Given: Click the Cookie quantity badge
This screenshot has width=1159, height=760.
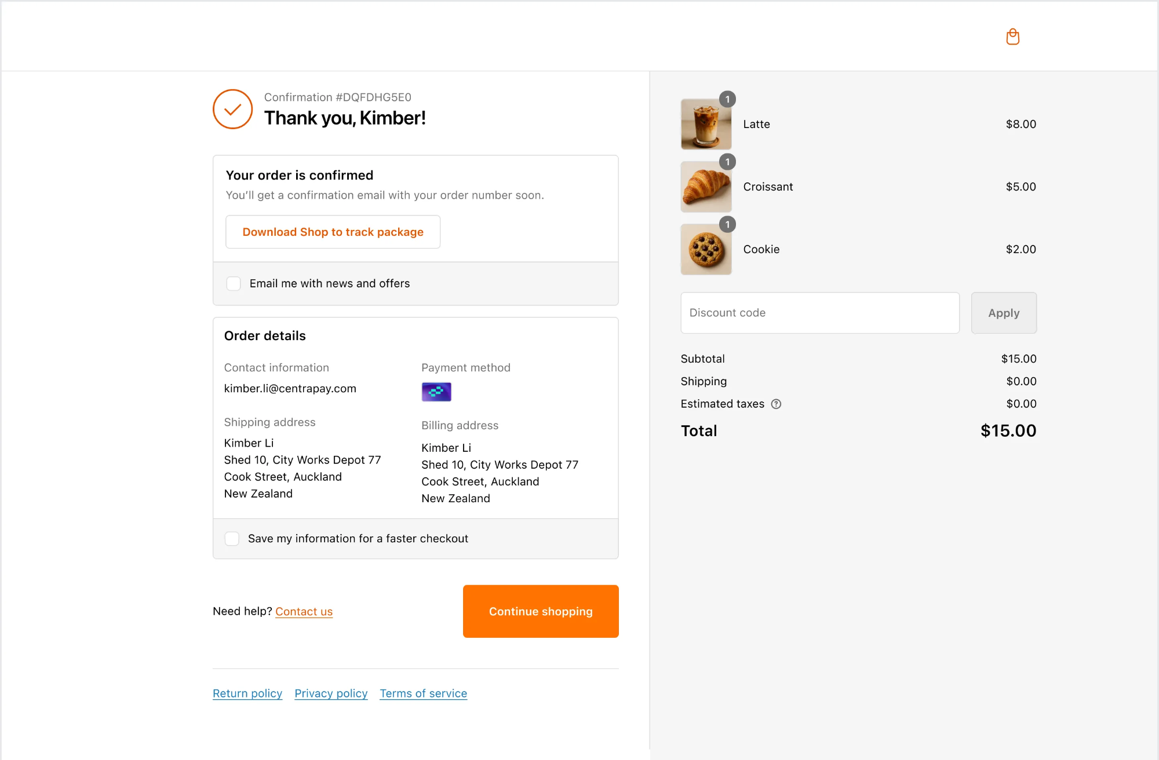Looking at the screenshot, I should (x=728, y=224).
